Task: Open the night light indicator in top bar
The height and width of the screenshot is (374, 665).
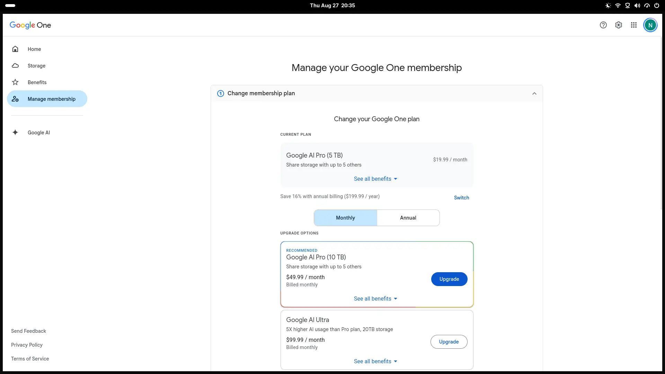Action: pyautogui.click(x=608, y=6)
